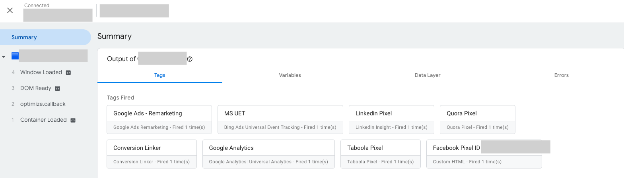Click the blue container icon in sidebar
The height and width of the screenshot is (178, 624).
(15, 56)
